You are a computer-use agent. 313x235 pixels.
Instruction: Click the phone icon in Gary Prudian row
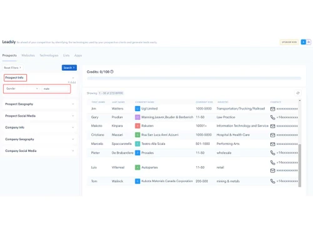(272, 117)
